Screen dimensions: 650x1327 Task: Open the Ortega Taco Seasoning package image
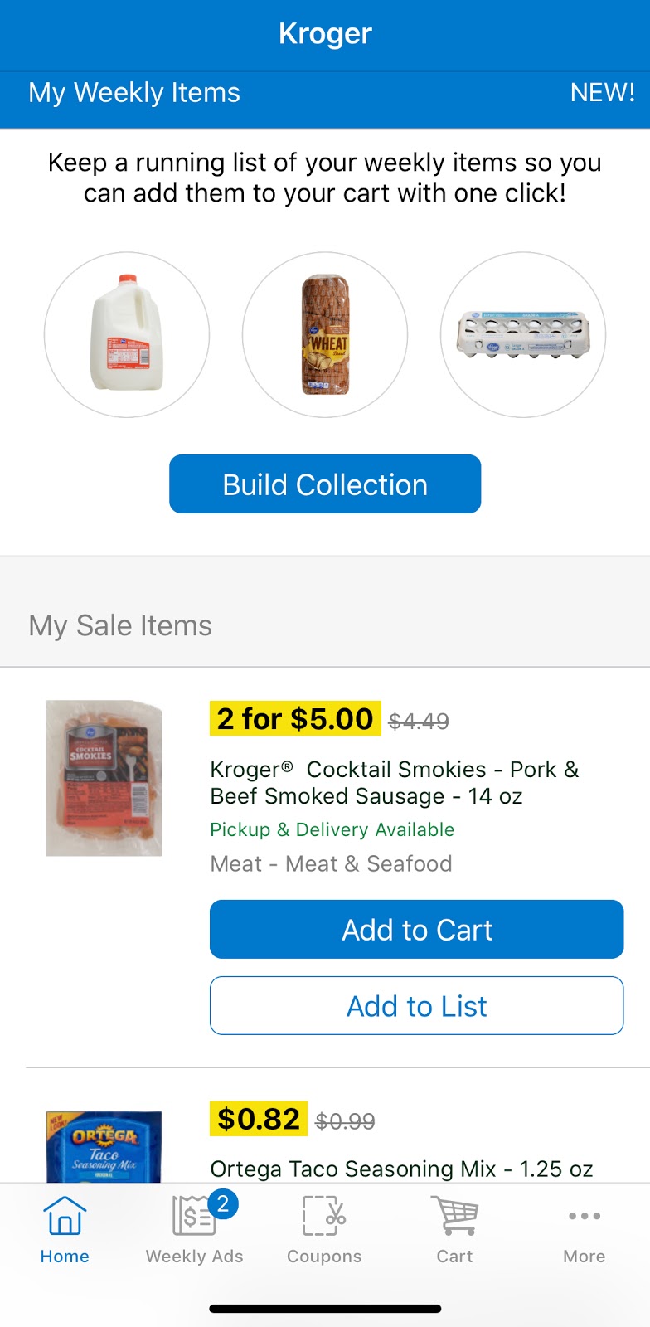tap(104, 1147)
